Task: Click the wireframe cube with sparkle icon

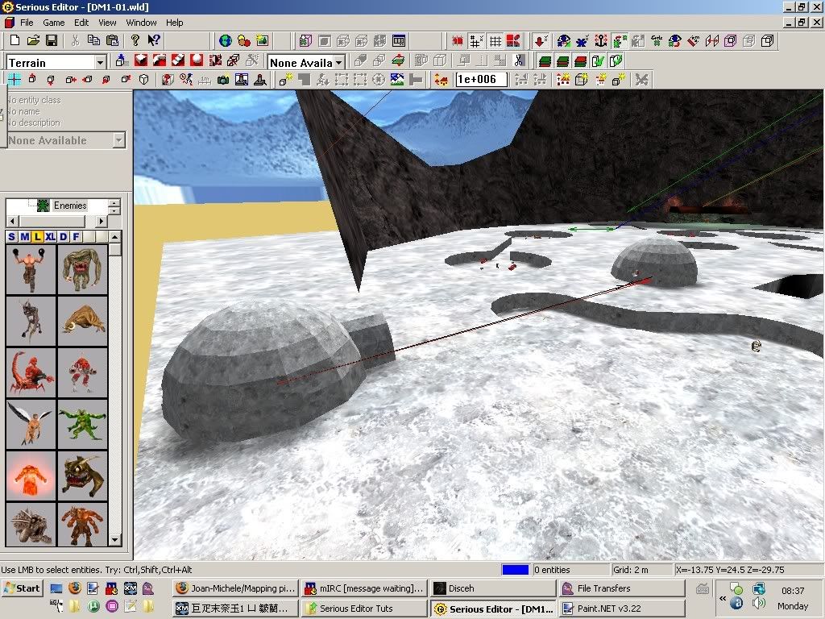Action: click(x=582, y=80)
